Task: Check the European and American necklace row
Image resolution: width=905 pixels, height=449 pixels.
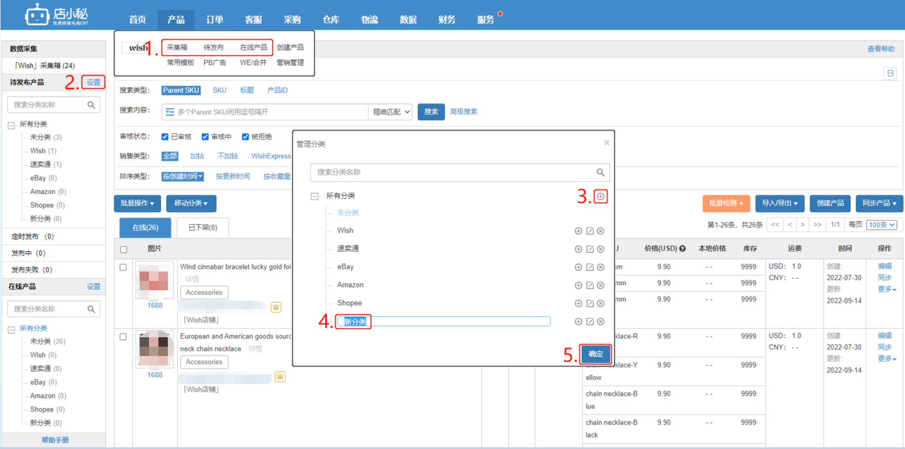Action: coord(123,337)
